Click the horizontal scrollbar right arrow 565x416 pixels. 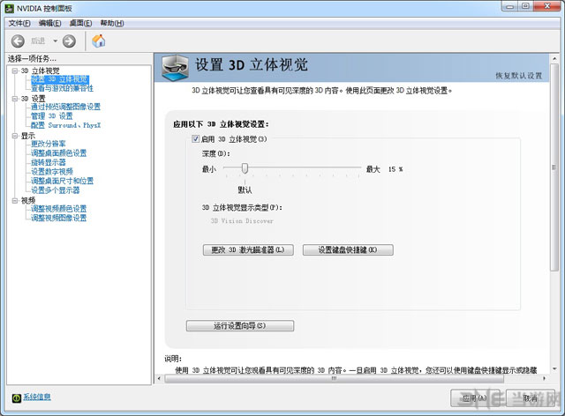pyautogui.click(x=544, y=379)
